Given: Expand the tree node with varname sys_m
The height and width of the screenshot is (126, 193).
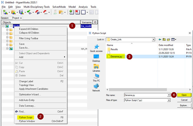Looking at the screenshot, I should (7, 49).
